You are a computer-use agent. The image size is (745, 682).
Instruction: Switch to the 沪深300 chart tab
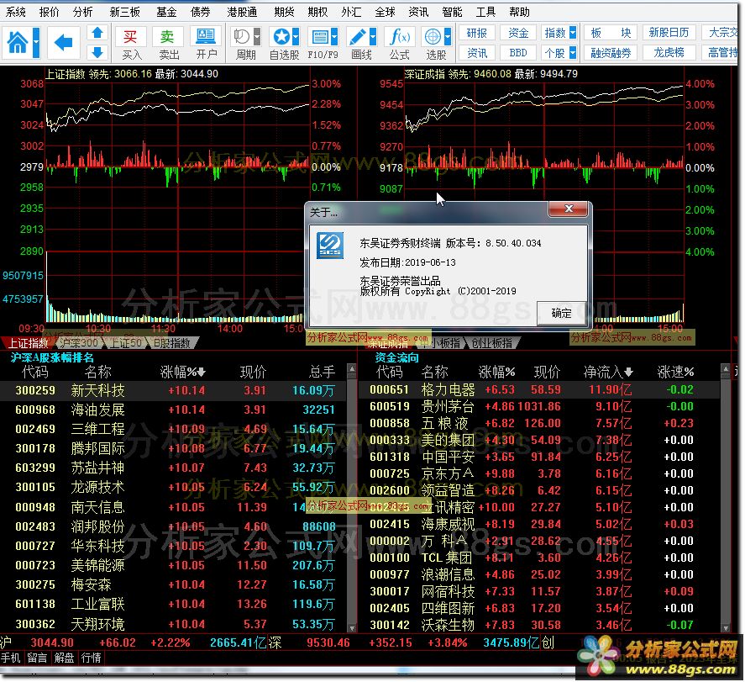pos(78,343)
